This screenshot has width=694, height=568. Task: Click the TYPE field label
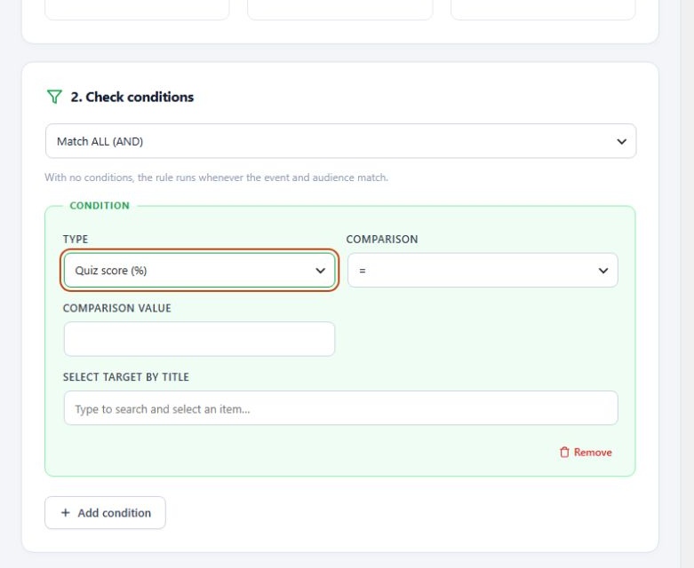coord(76,239)
